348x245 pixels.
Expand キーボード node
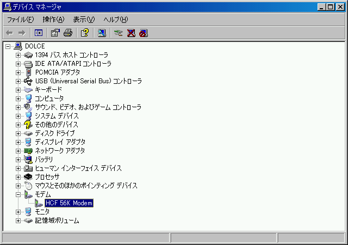18,90
